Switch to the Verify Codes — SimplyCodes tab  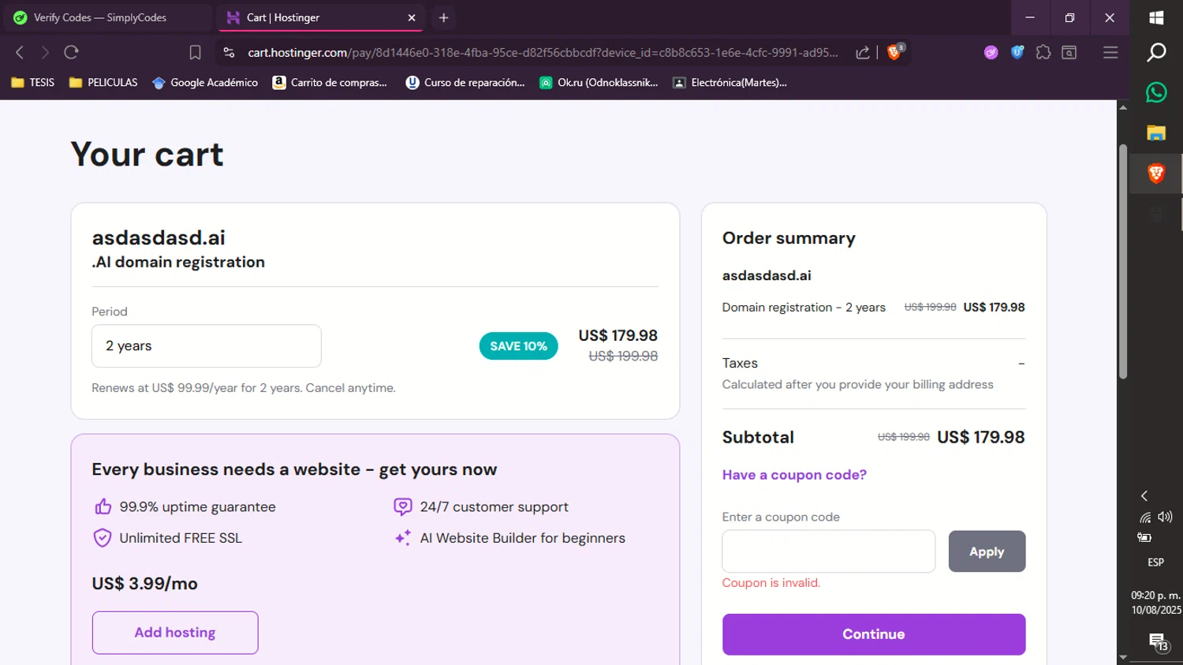point(108,17)
